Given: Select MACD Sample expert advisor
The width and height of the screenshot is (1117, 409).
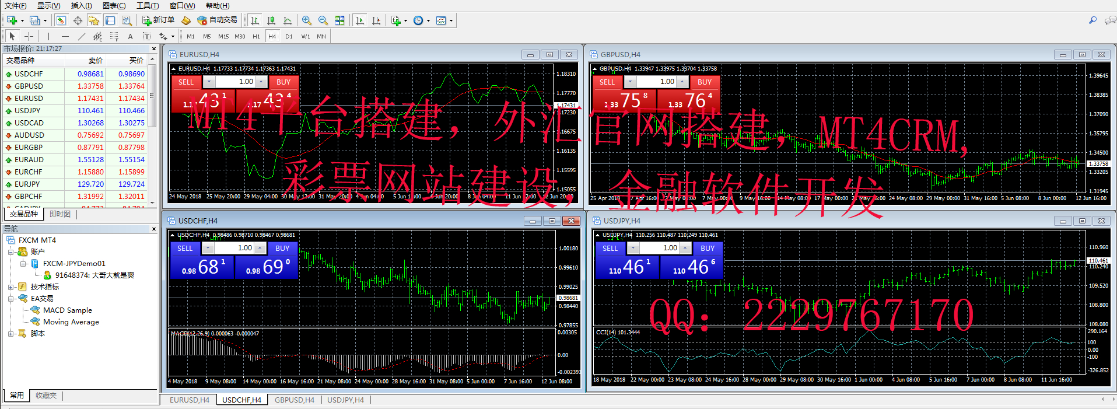Looking at the screenshot, I should pyautogui.click(x=67, y=310).
